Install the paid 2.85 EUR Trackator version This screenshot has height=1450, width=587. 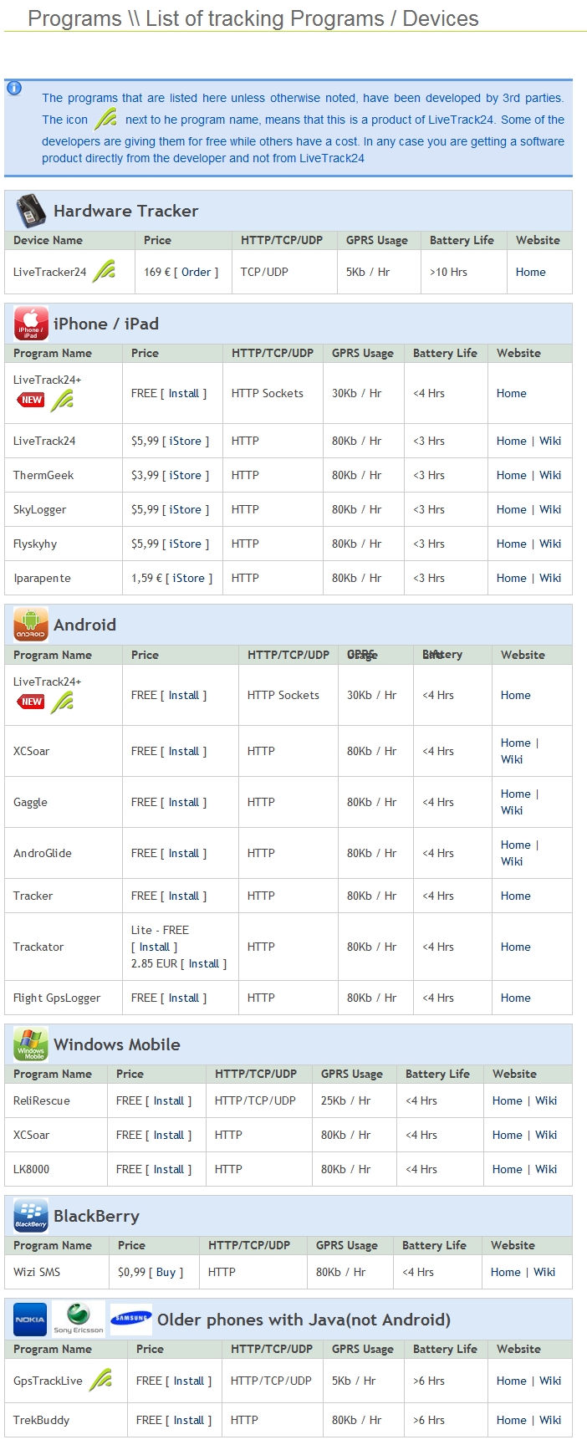tap(204, 963)
